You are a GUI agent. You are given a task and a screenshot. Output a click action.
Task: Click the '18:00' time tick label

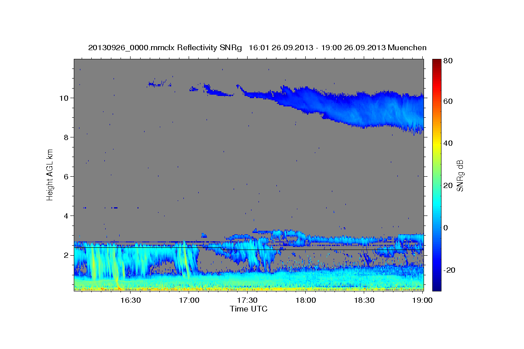pos(306,300)
